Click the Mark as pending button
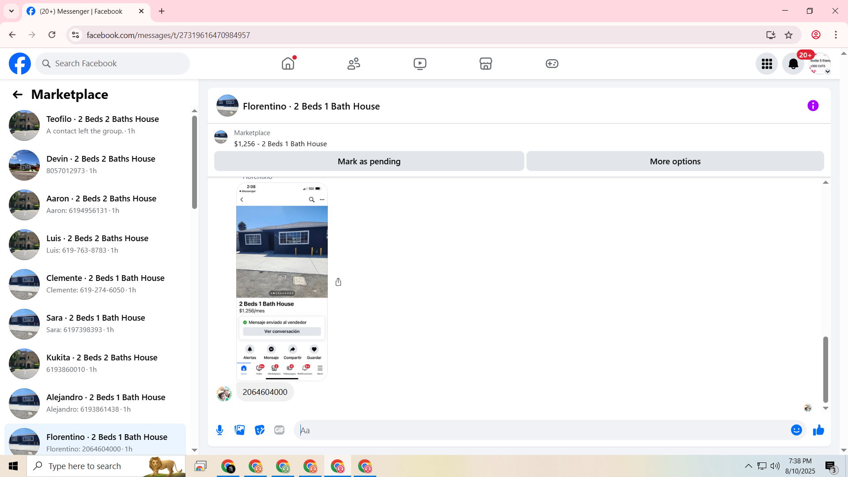 (369, 161)
